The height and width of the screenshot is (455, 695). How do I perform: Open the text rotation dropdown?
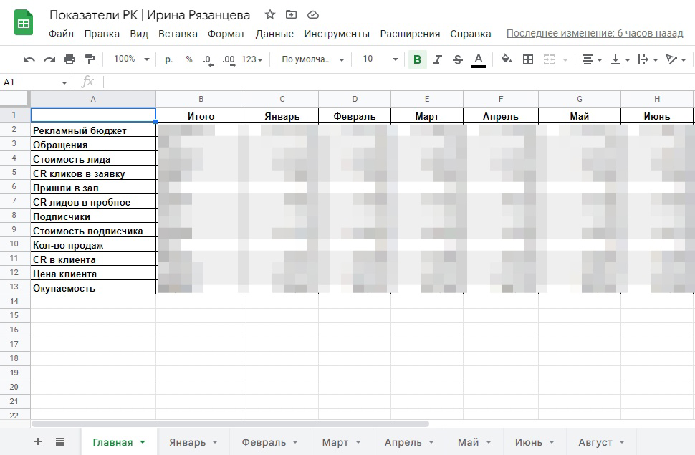[x=676, y=59]
